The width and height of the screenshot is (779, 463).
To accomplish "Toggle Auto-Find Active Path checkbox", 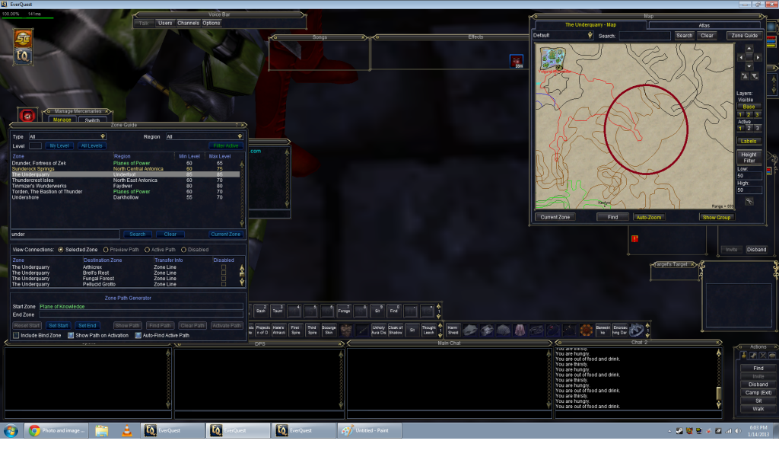I will click(x=138, y=336).
